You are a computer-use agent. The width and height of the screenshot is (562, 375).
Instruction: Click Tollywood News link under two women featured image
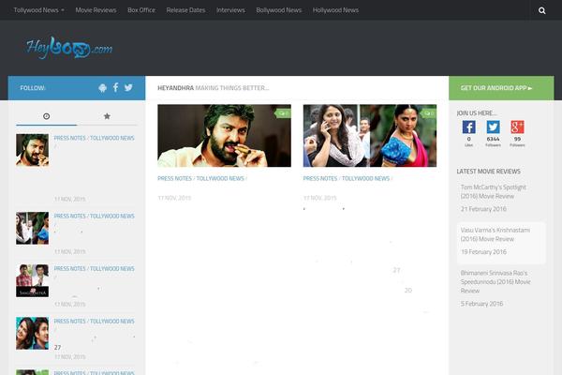(365, 178)
